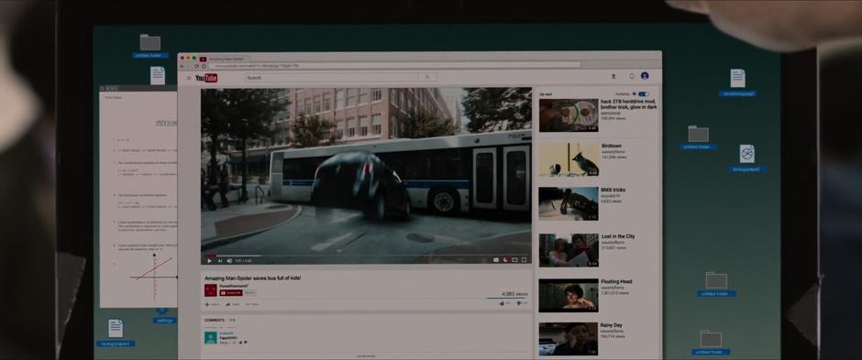Open player settings gear
The image size is (862, 360).
click(505, 260)
